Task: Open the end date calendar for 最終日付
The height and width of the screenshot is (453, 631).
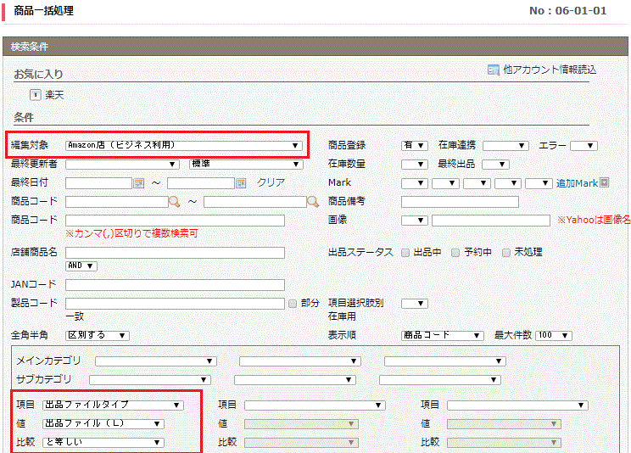Action: pyautogui.click(x=241, y=183)
